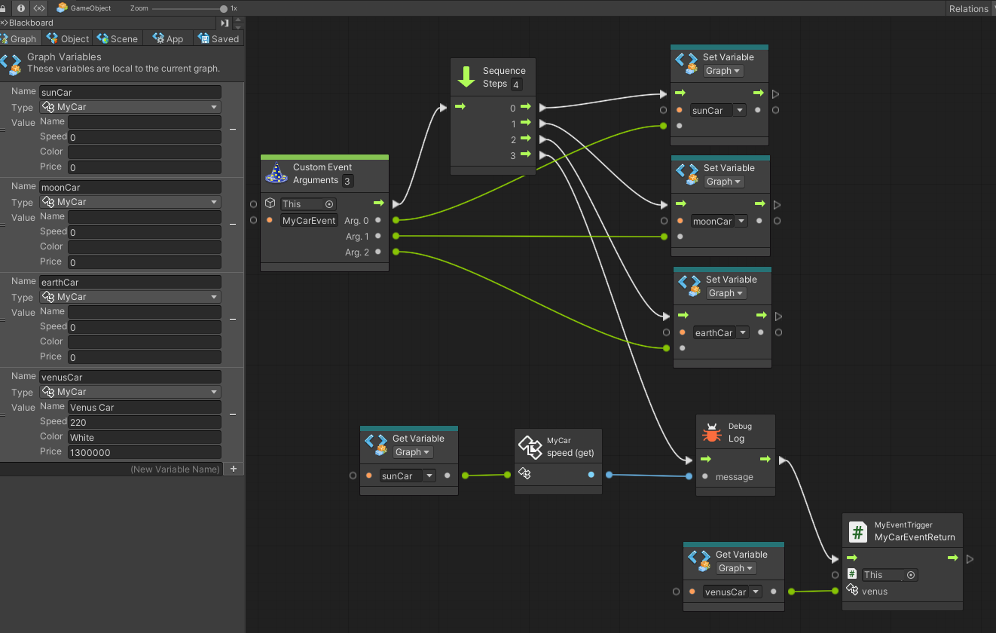The height and width of the screenshot is (633, 996).
Task: Click the object picker beside This in MyCarEventReturn
Action: (911, 575)
